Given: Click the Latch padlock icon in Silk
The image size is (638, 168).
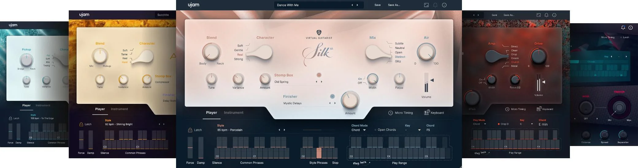Looking at the screenshot, I should point(190,130).
